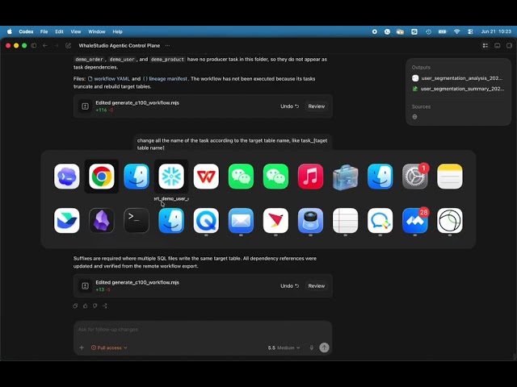
Task: Start dictation with the microphone icon
Action: click(x=311, y=347)
